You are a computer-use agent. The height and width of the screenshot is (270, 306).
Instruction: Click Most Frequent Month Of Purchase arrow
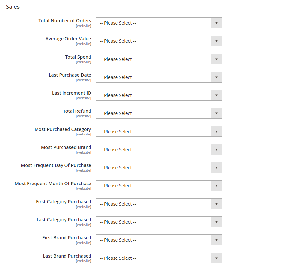[x=216, y=186]
